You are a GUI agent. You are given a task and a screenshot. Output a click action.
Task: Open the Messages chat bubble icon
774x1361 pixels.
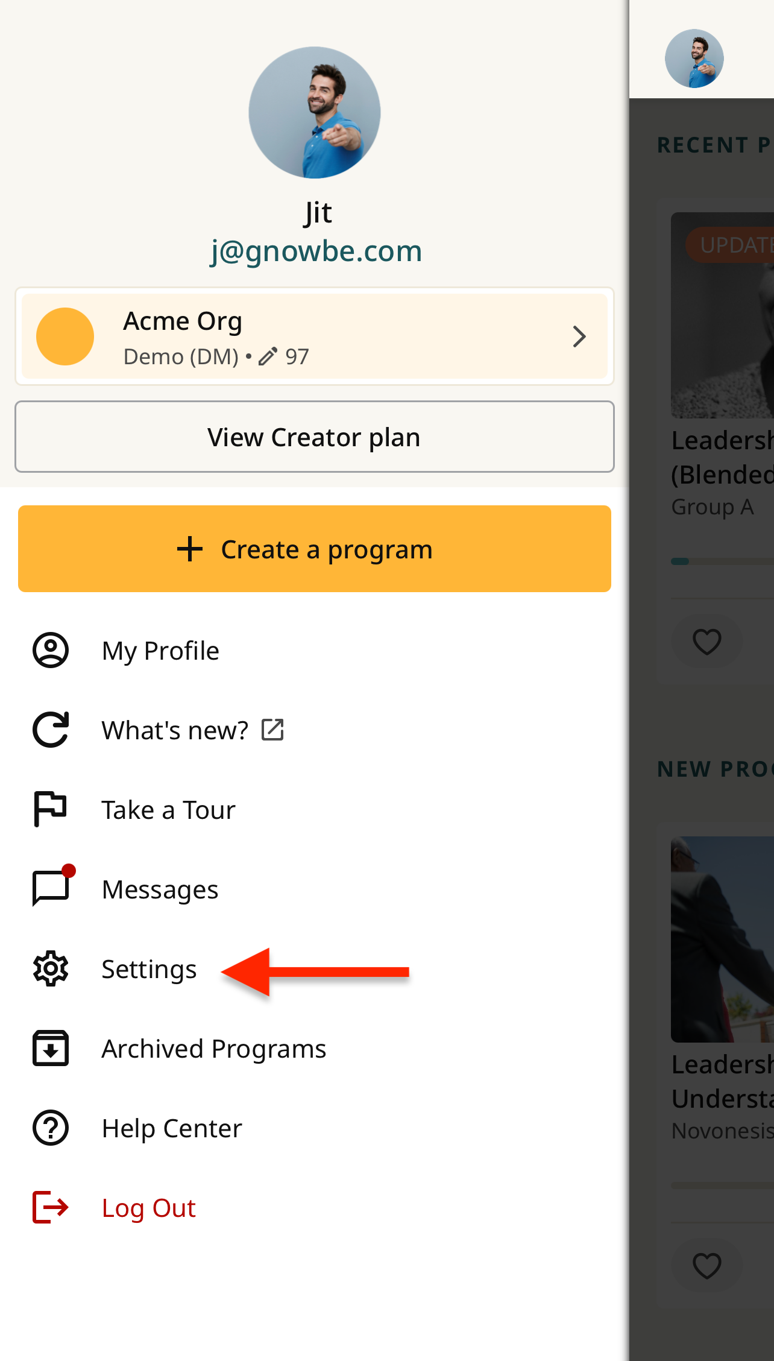pyautogui.click(x=52, y=887)
